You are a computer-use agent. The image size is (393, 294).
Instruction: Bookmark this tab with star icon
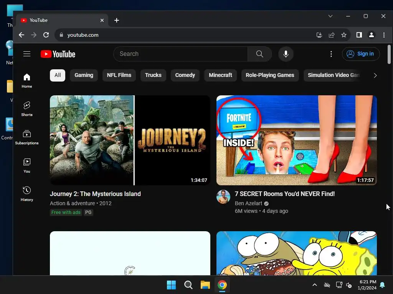click(x=343, y=35)
